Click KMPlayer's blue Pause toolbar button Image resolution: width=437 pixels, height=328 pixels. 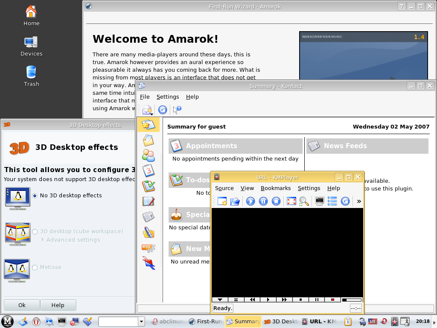pyautogui.click(x=263, y=201)
